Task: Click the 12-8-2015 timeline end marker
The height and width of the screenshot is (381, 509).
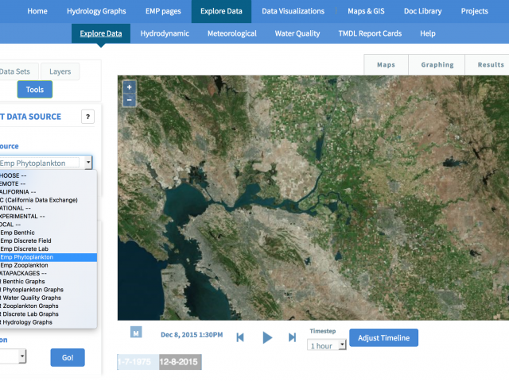Action: point(181,362)
